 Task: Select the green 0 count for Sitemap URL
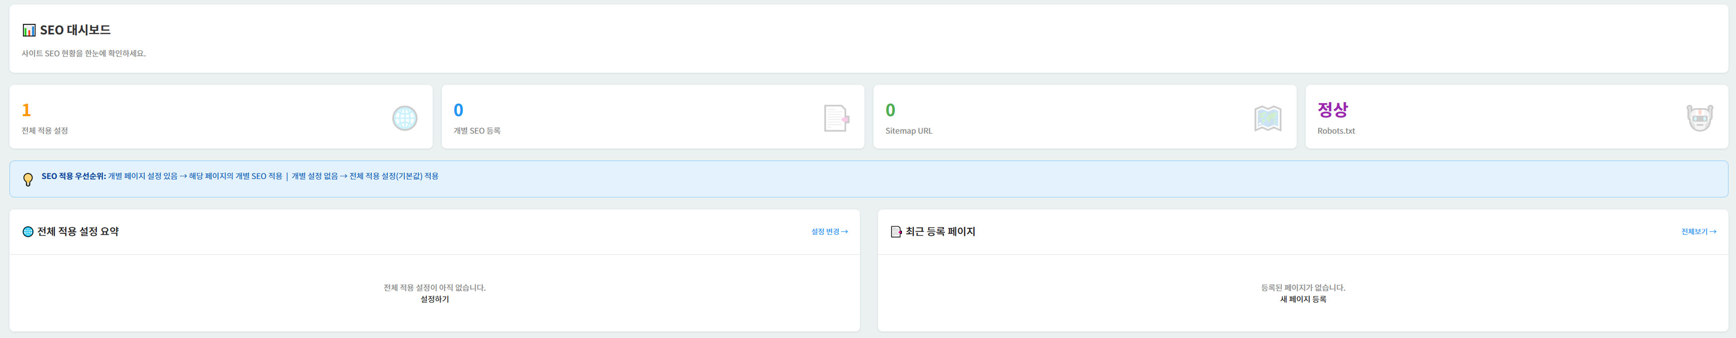(x=890, y=110)
